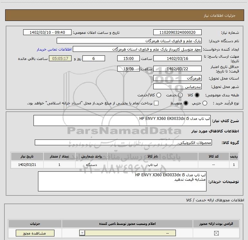Click the لپ تاپ item name cell

[x=153, y=165]
